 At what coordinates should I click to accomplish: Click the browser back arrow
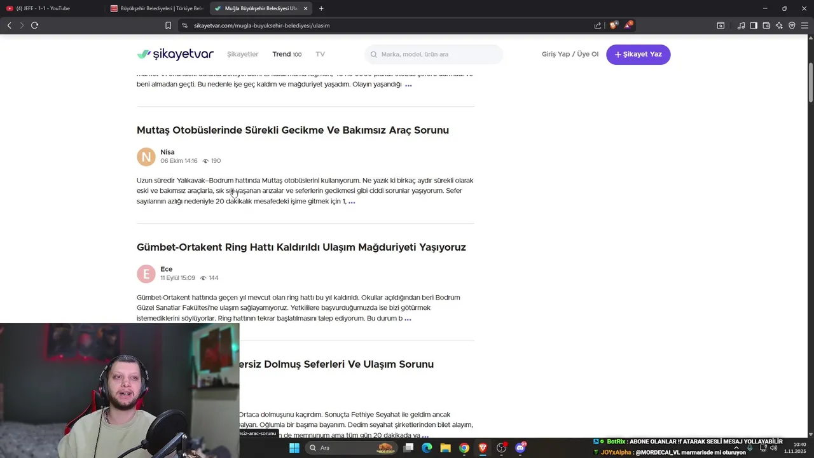click(x=9, y=25)
